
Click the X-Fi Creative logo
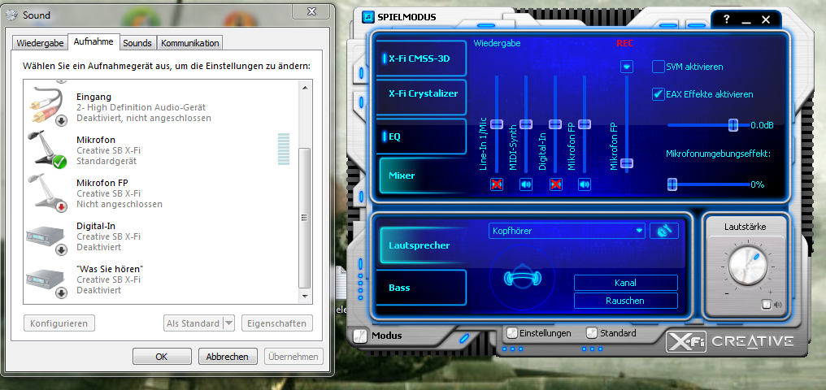pos(730,341)
